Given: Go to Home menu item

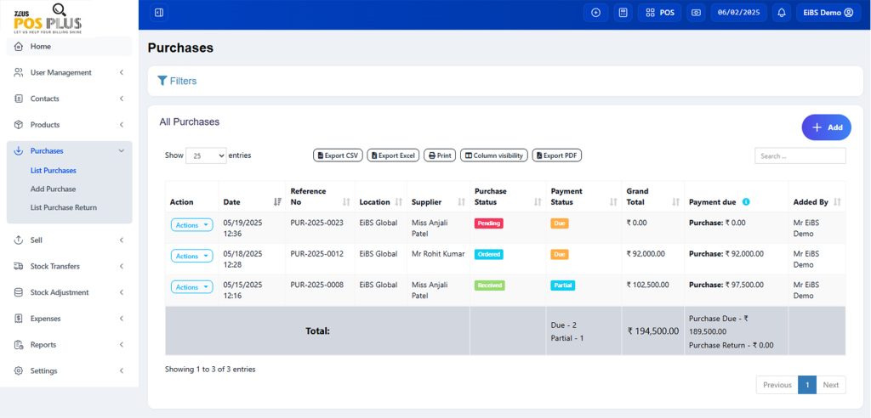Looking at the screenshot, I should point(70,47).
